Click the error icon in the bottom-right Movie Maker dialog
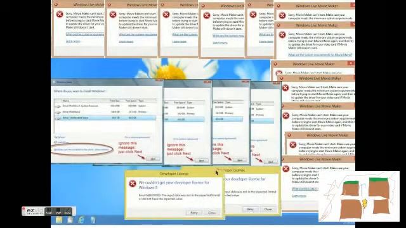This screenshot has height=228, width=406. [286, 169]
